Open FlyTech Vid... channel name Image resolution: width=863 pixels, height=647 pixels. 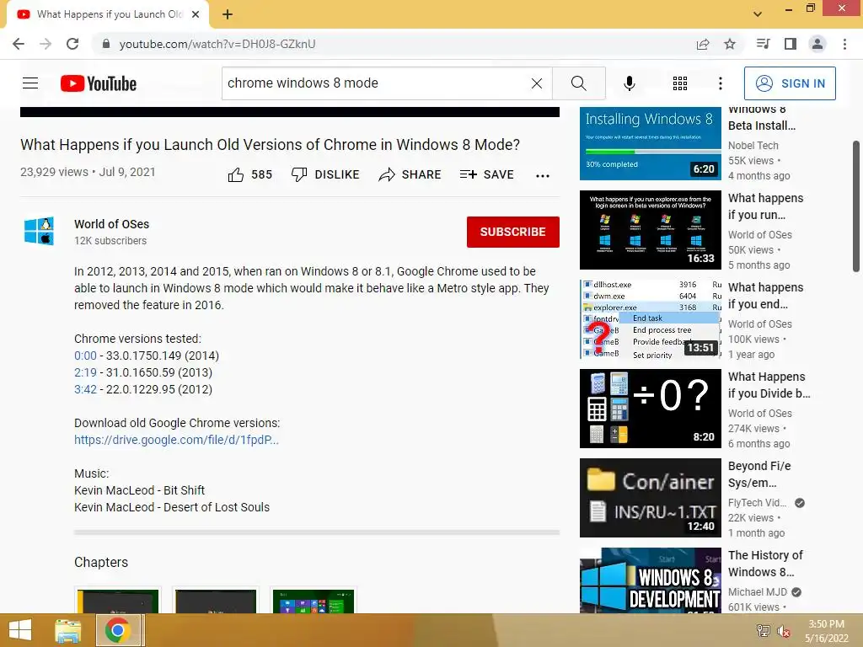click(x=758, y=502)
